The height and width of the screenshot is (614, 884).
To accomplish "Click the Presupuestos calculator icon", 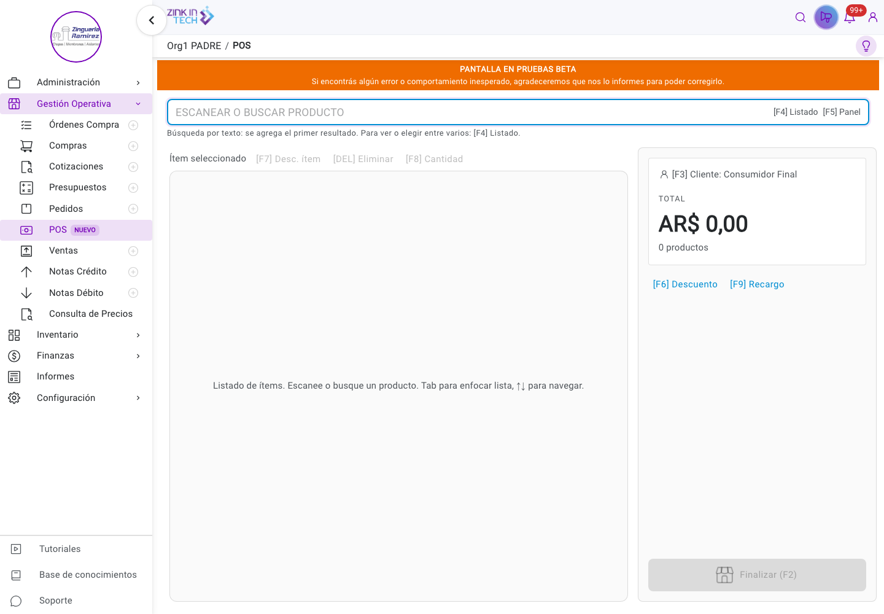I will pyautogui.click(x=26, y=188).
